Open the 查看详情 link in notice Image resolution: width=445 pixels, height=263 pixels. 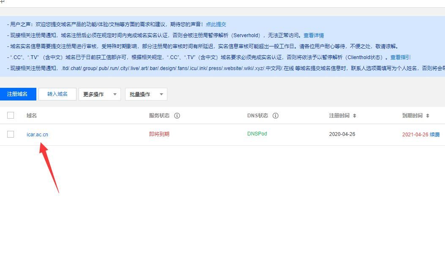[x=314, y=35]
